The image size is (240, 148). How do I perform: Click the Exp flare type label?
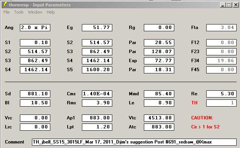coord(133,61)
